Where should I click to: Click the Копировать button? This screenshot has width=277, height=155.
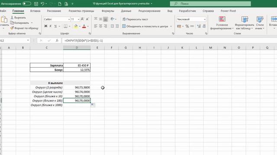(19, 23)
